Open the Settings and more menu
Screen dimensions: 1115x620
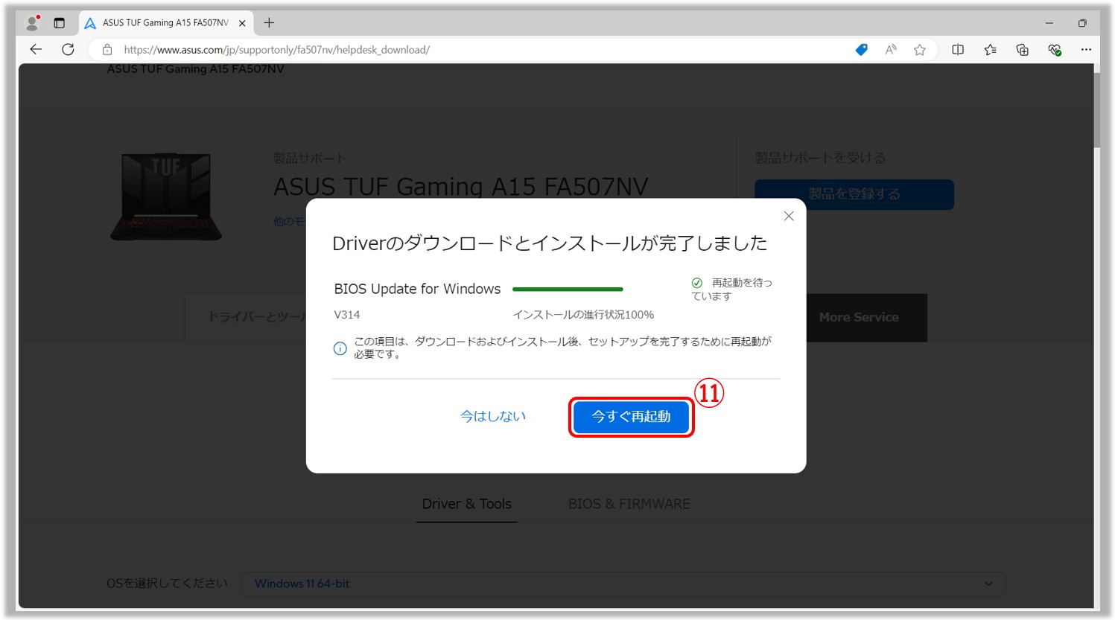pyautogui.click(x=1086, y=50)
